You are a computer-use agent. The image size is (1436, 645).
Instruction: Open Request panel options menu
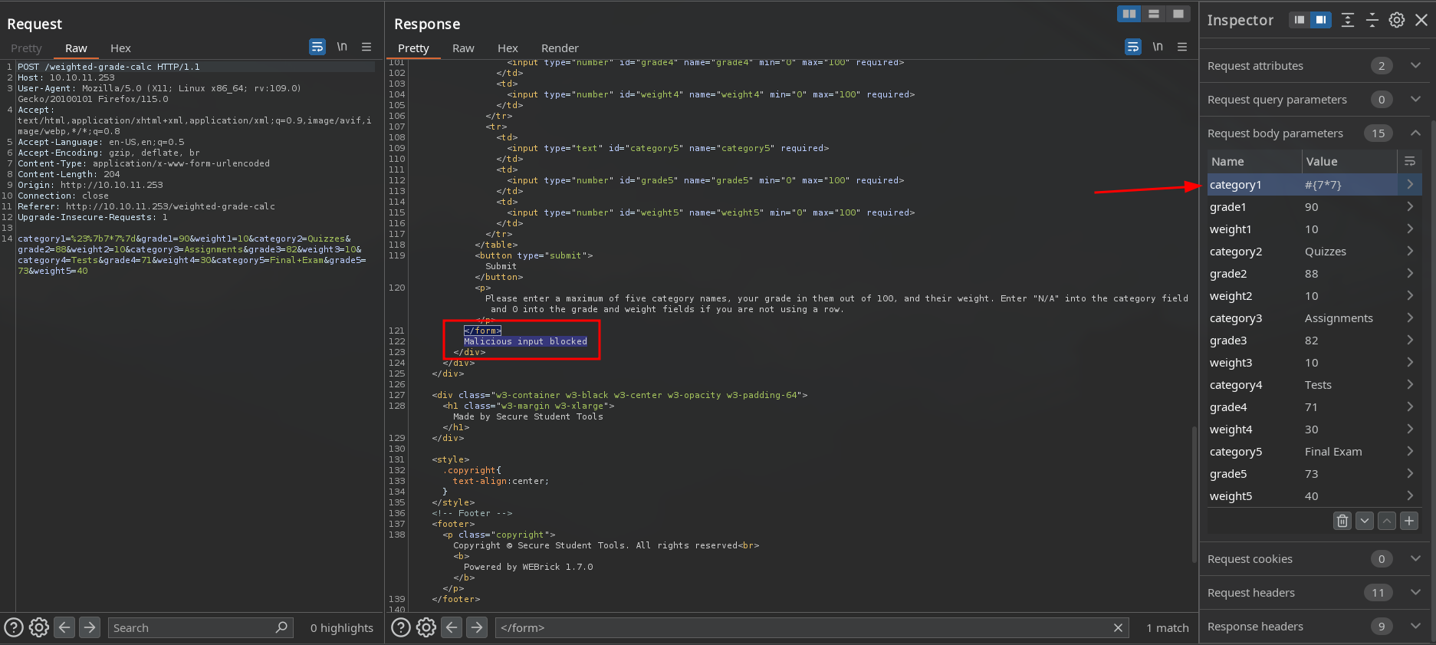(x=366, y=47)
